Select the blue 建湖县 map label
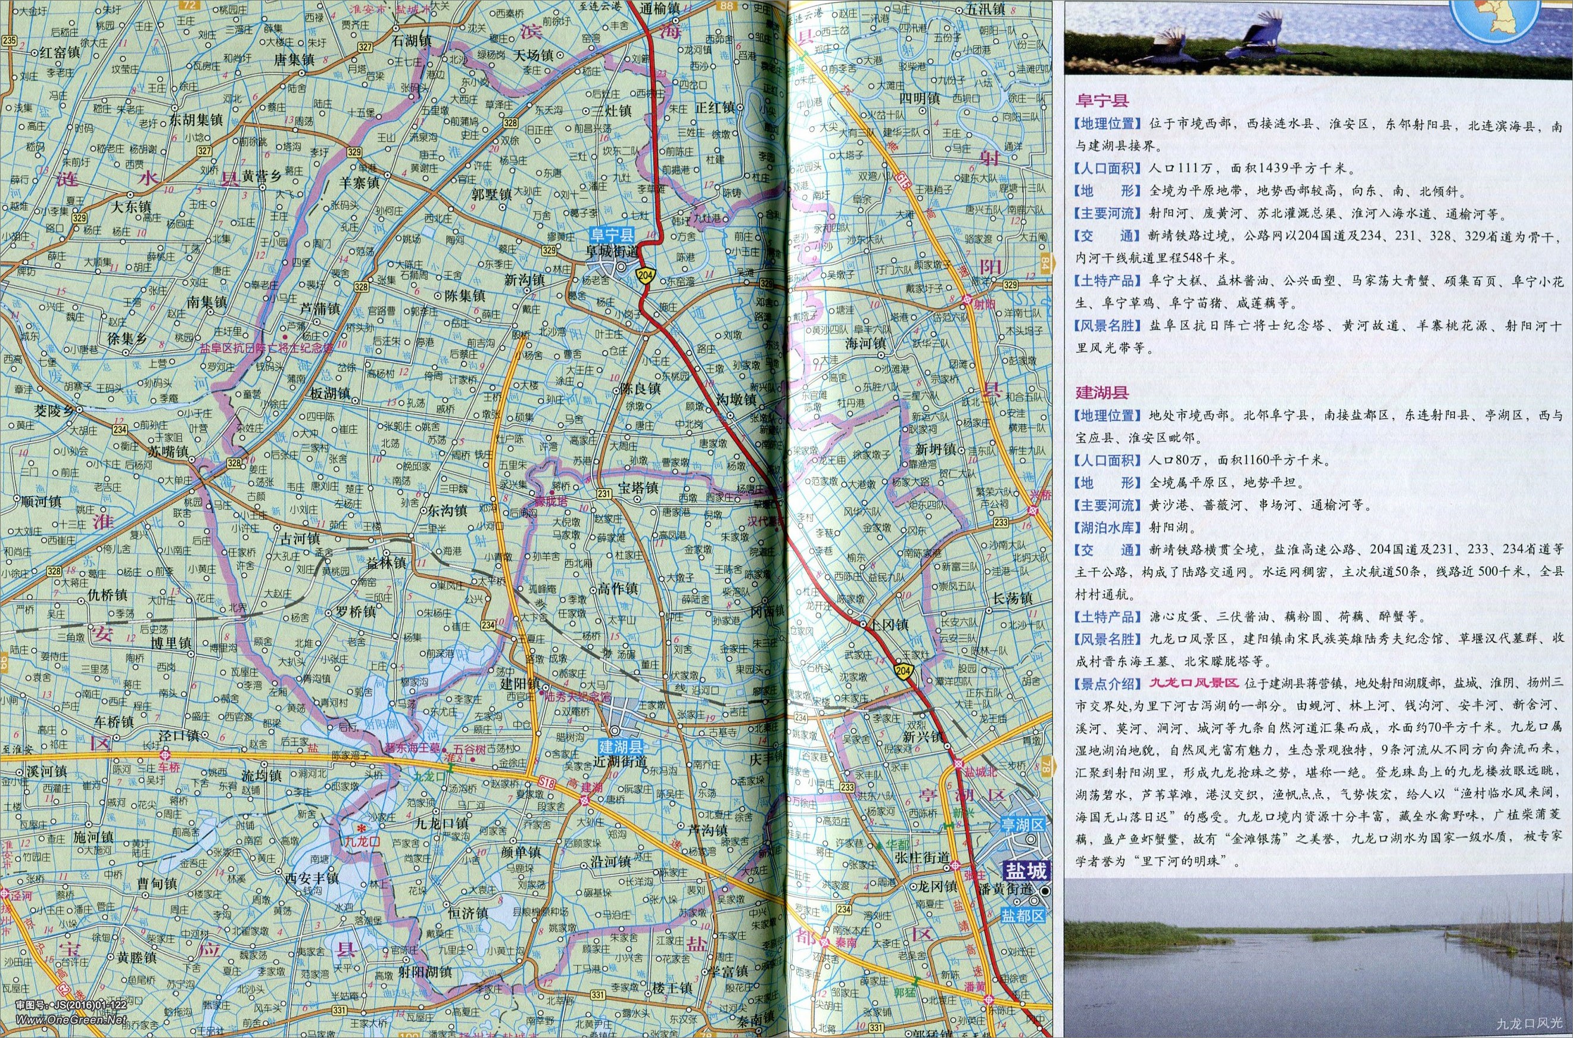The height and width of the screenshot is (1038, 1573). pos(622,747)
